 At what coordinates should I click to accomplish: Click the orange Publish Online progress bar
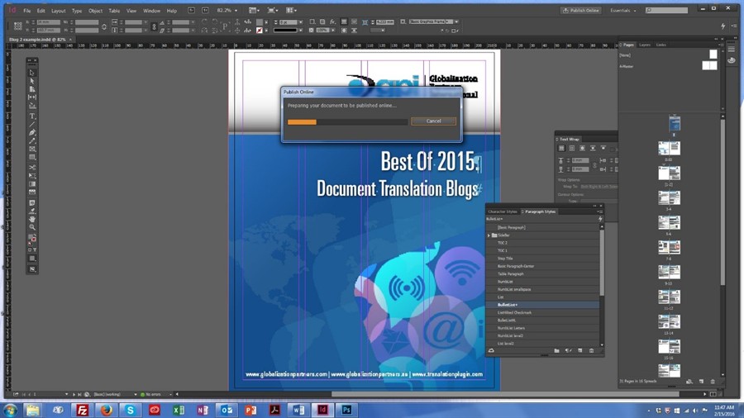(302, 121)
